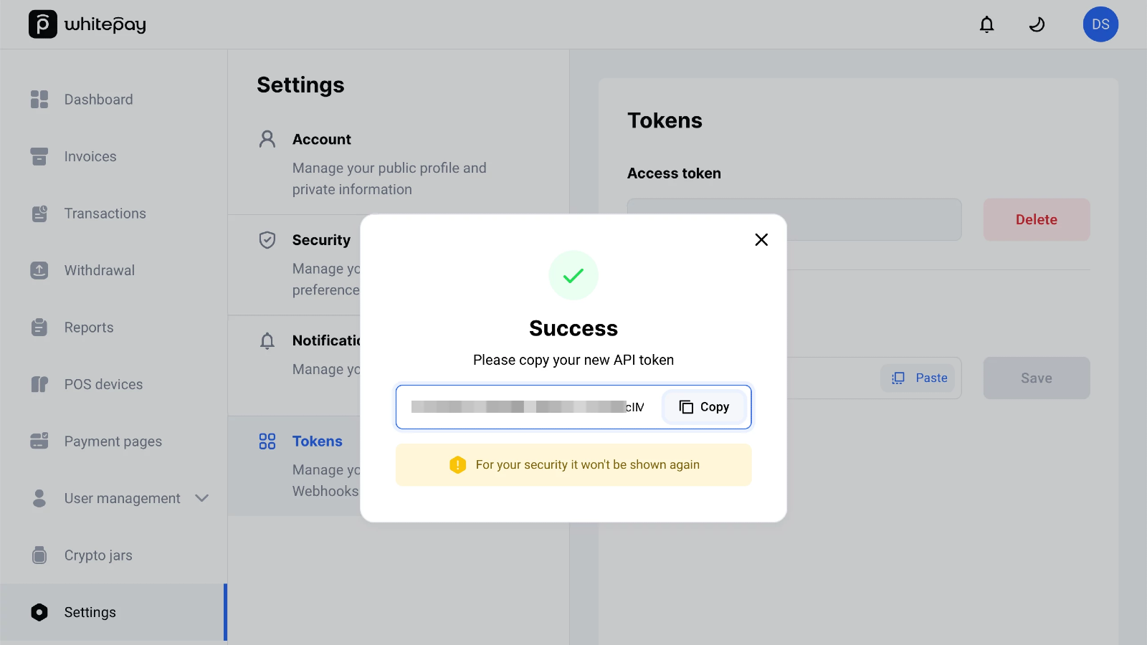Expand the User management chevron
The height and width of the screenshot is (645, 1147).
[x=202, y=498]
